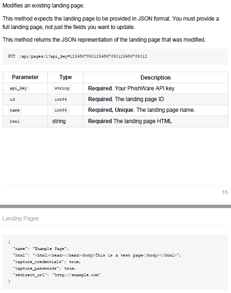Select the html parameter code label

point(15,121)
